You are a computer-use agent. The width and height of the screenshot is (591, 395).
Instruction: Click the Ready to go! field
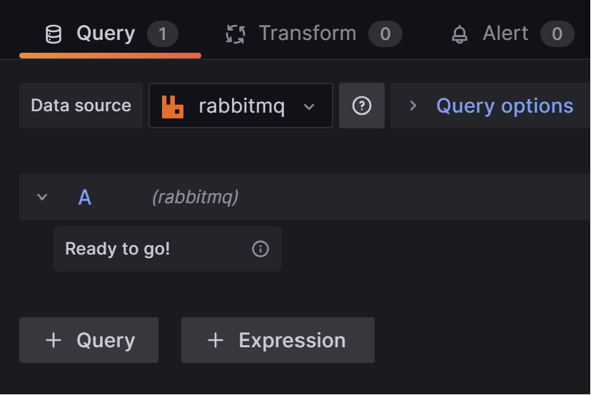click(x=168, y=249)
